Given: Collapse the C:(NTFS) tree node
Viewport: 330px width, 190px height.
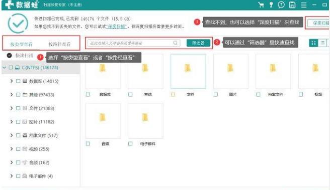Looking at the screenshot, I should (5, 68).
